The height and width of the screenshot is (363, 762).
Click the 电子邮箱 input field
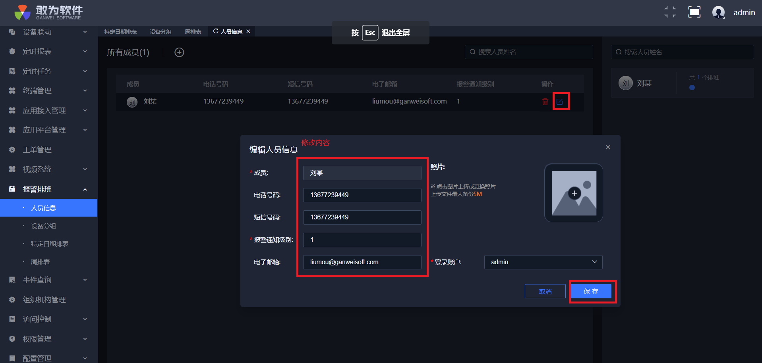(x=362, y=262)
